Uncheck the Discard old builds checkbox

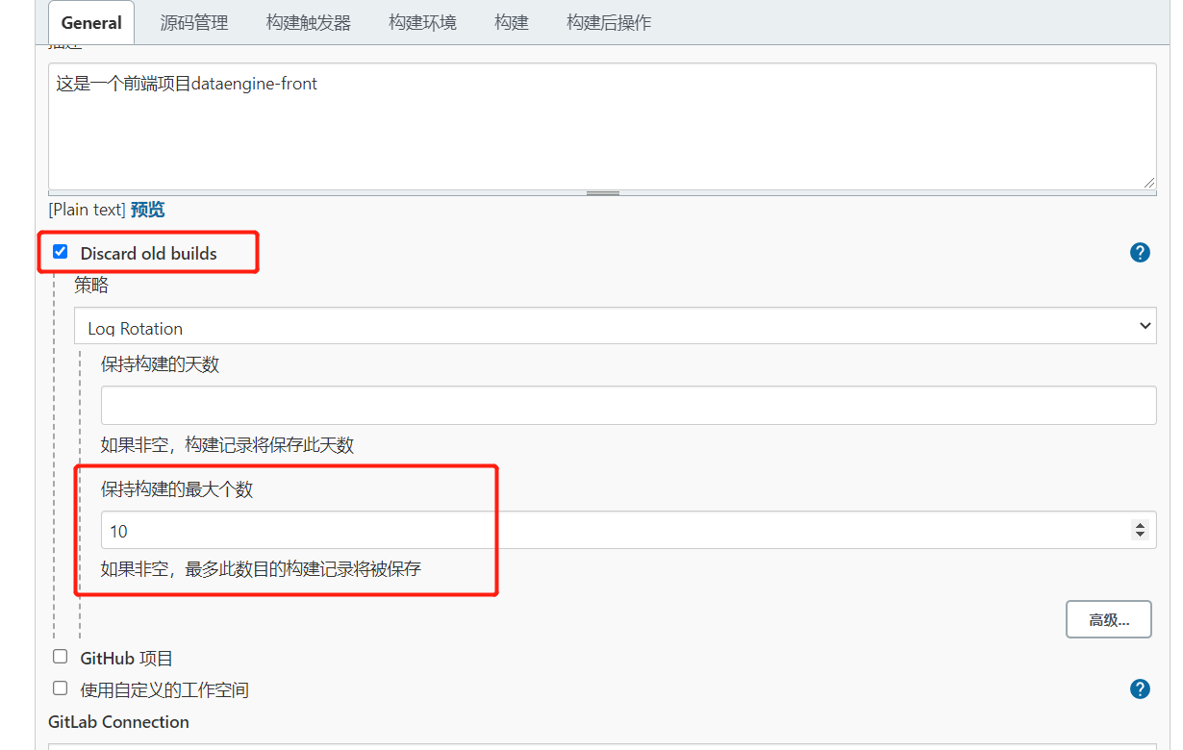(x=61, y=252)
